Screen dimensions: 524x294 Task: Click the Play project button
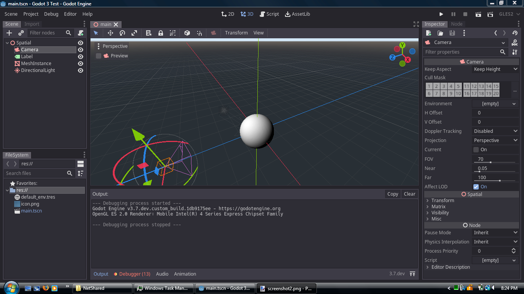coord(441,14)
